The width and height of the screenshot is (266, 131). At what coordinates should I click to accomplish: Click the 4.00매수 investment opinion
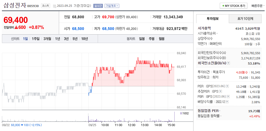click(242, 72)
